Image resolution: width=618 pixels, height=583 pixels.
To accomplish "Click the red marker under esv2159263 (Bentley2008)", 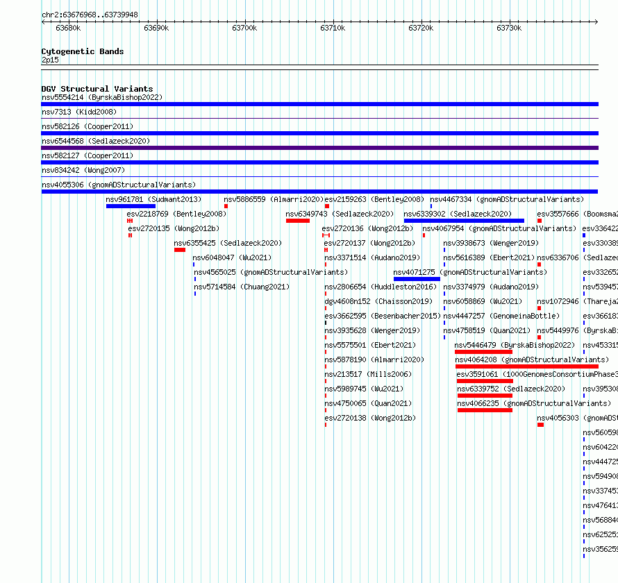I will [x=327, y=206].
